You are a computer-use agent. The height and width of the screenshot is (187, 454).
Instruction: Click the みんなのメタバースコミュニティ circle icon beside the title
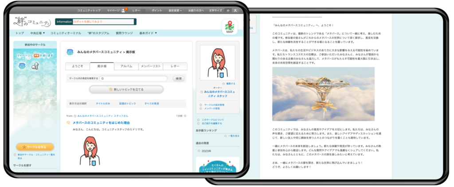(70, 51)
